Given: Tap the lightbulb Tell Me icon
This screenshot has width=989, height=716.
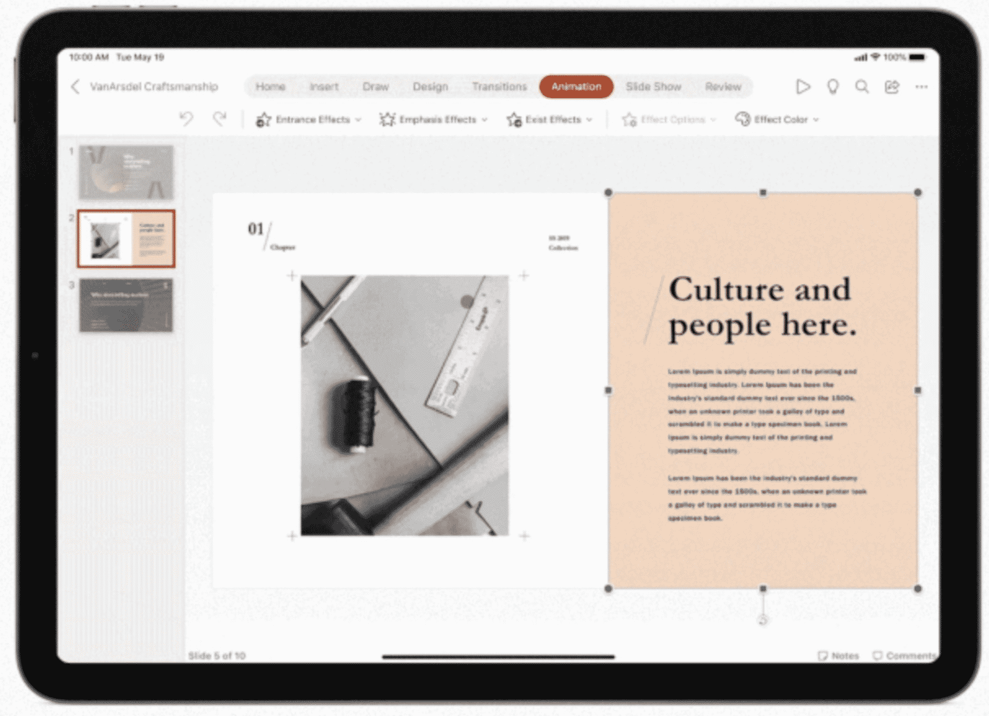Looking at the screenshot, I should [833, 87].
